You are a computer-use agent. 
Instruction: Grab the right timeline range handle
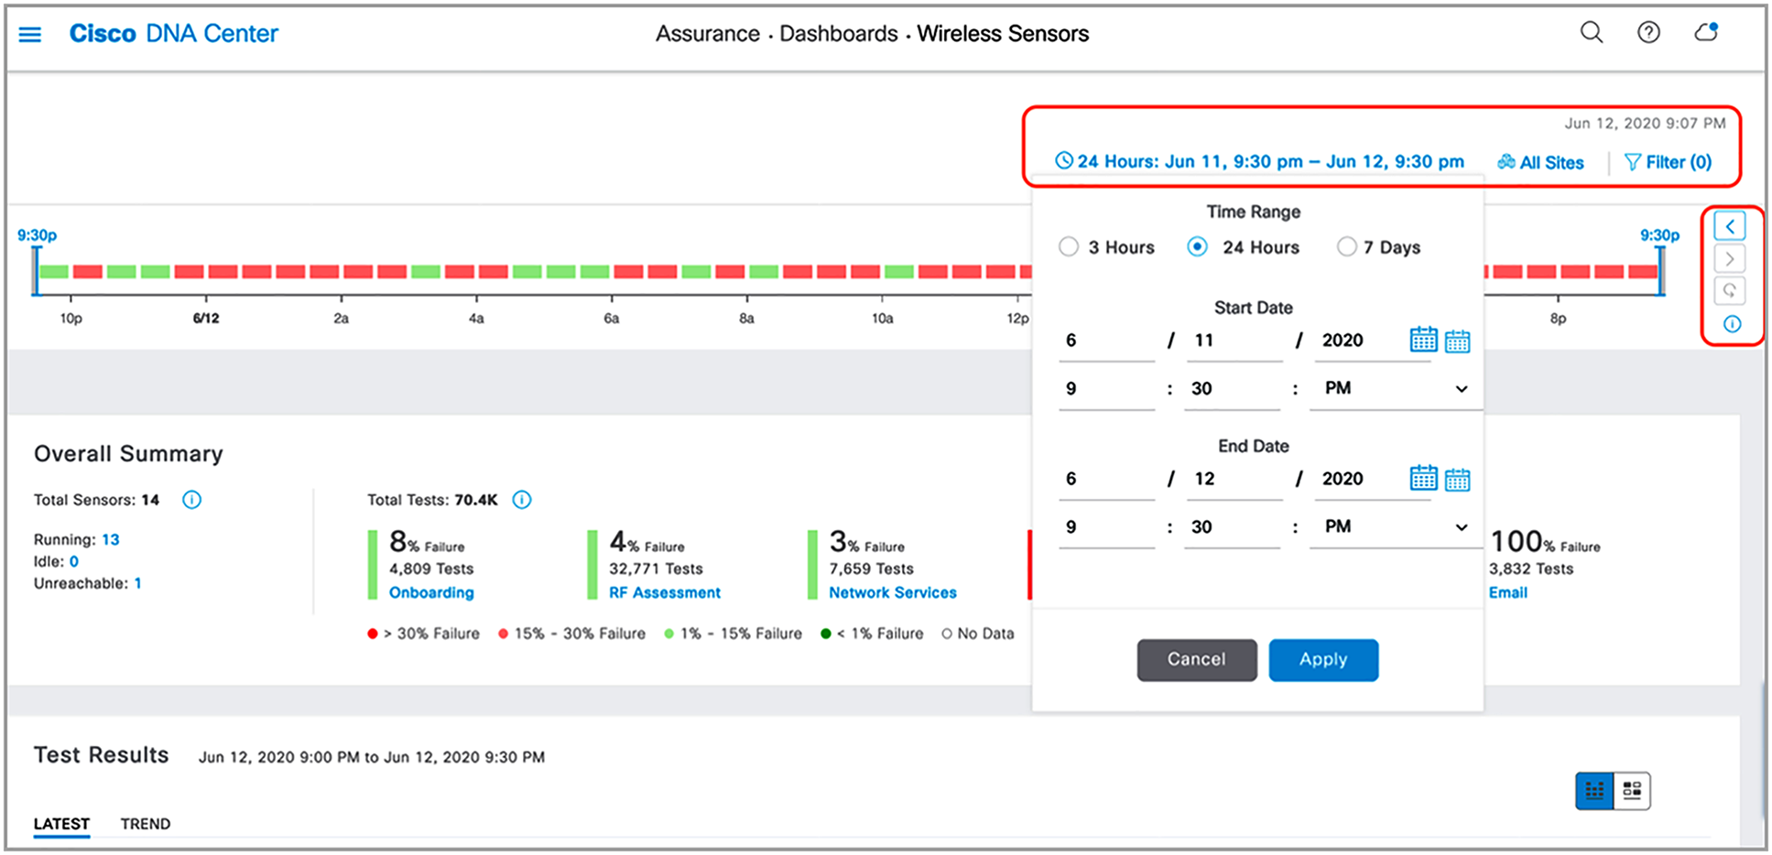(1660, 271)
